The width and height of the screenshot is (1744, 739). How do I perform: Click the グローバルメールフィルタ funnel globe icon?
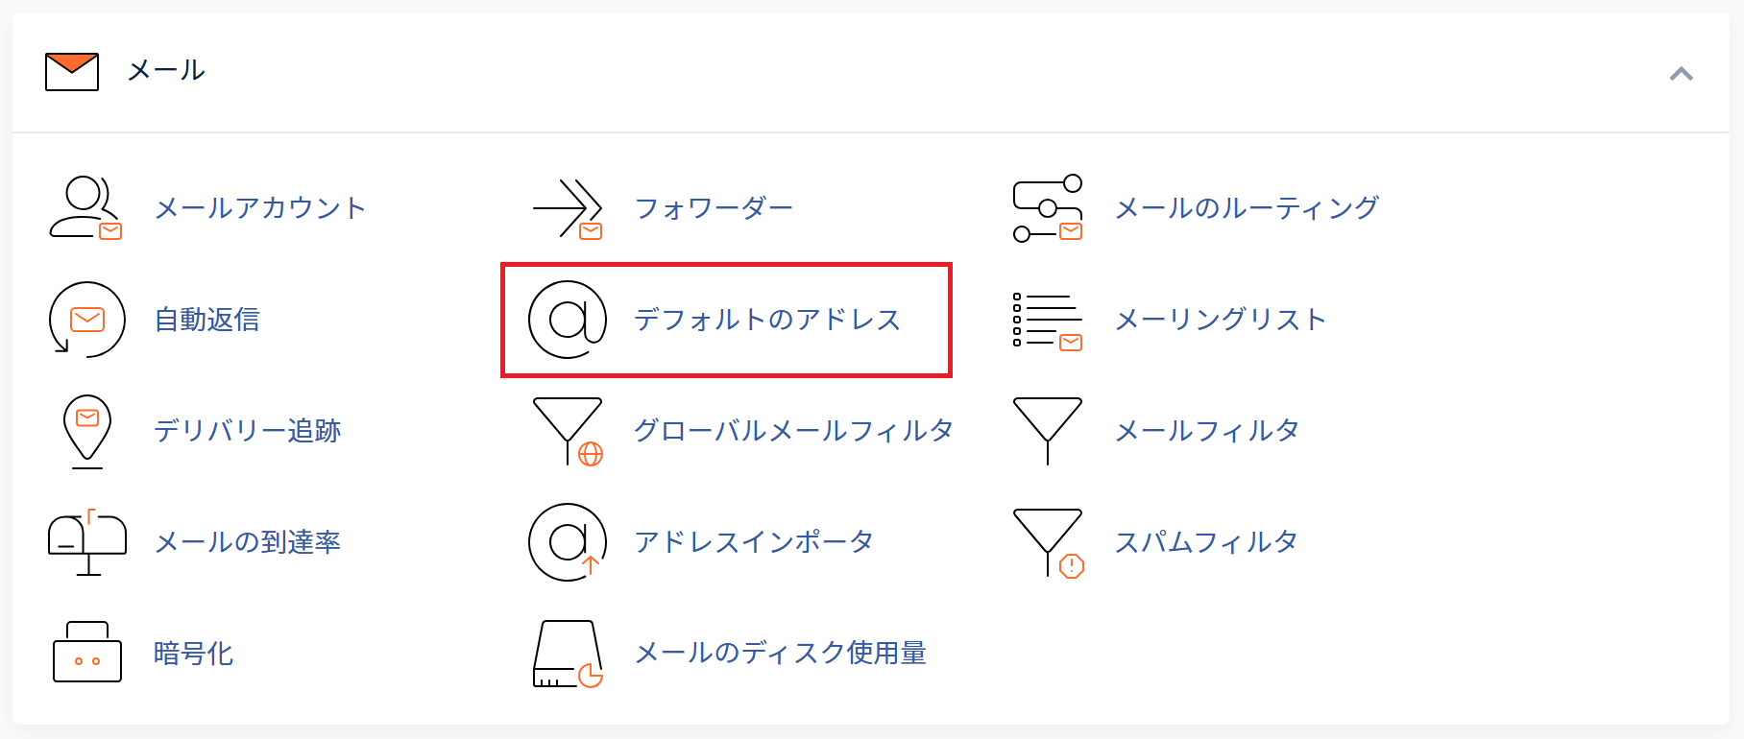(569, 431)
